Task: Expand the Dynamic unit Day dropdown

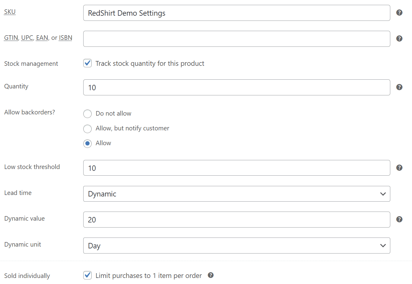Action: (236, 245)
